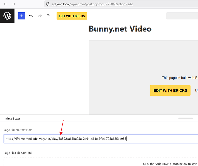This screenshot has height=166, width=198.
Task: Select the browser URL address field
Action: [x=121, y=4]
